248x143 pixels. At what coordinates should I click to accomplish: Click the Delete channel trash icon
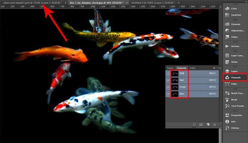pyautogui.click(x=214, y=125)
